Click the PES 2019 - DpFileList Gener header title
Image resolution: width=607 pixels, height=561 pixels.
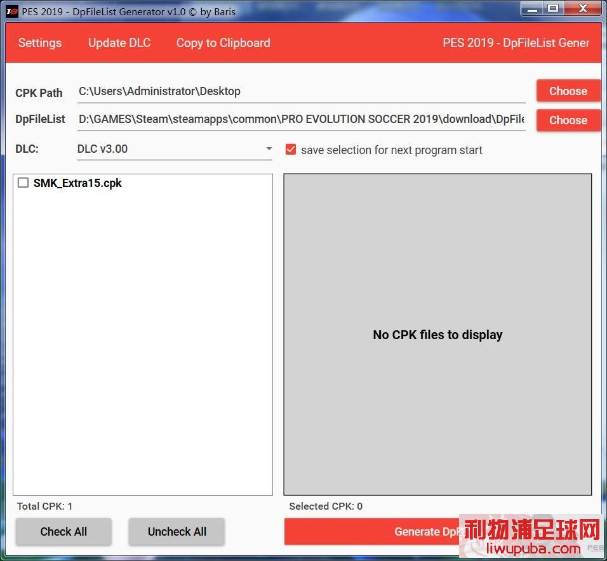[x=516, y=43]
